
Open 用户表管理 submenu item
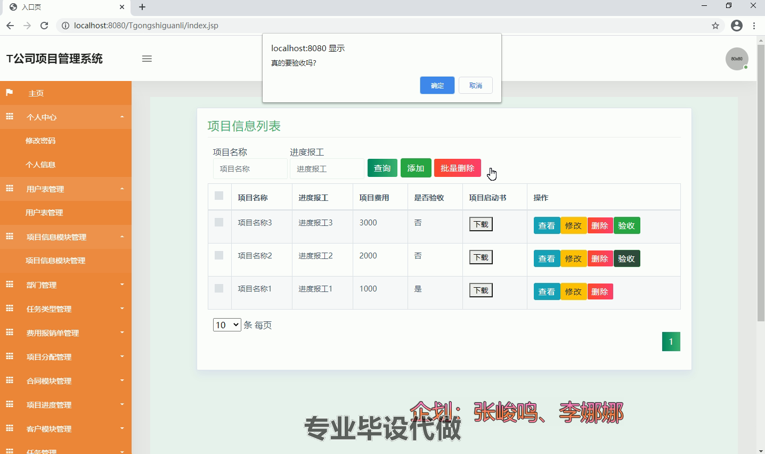[x=66, y=213]
